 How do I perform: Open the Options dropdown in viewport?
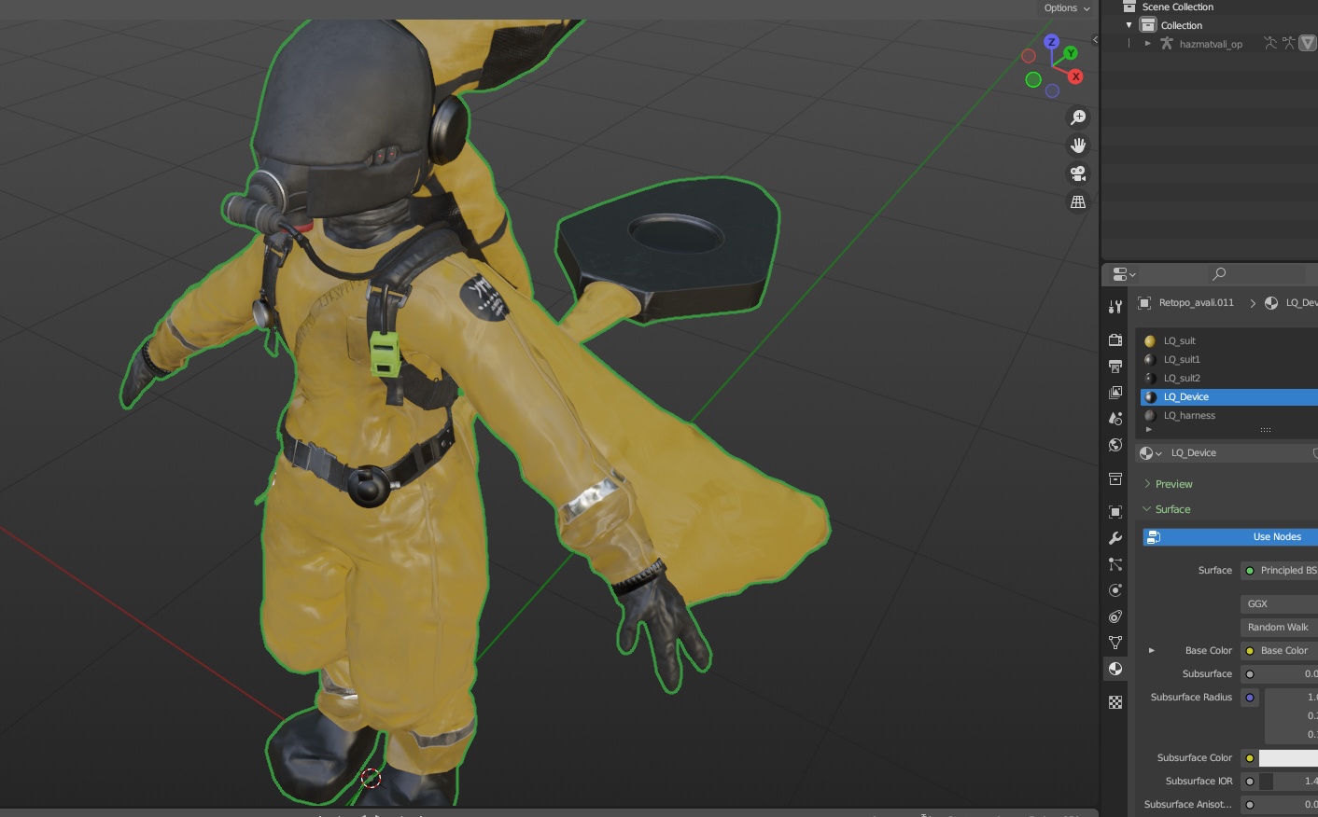[x=1066, y=8]
